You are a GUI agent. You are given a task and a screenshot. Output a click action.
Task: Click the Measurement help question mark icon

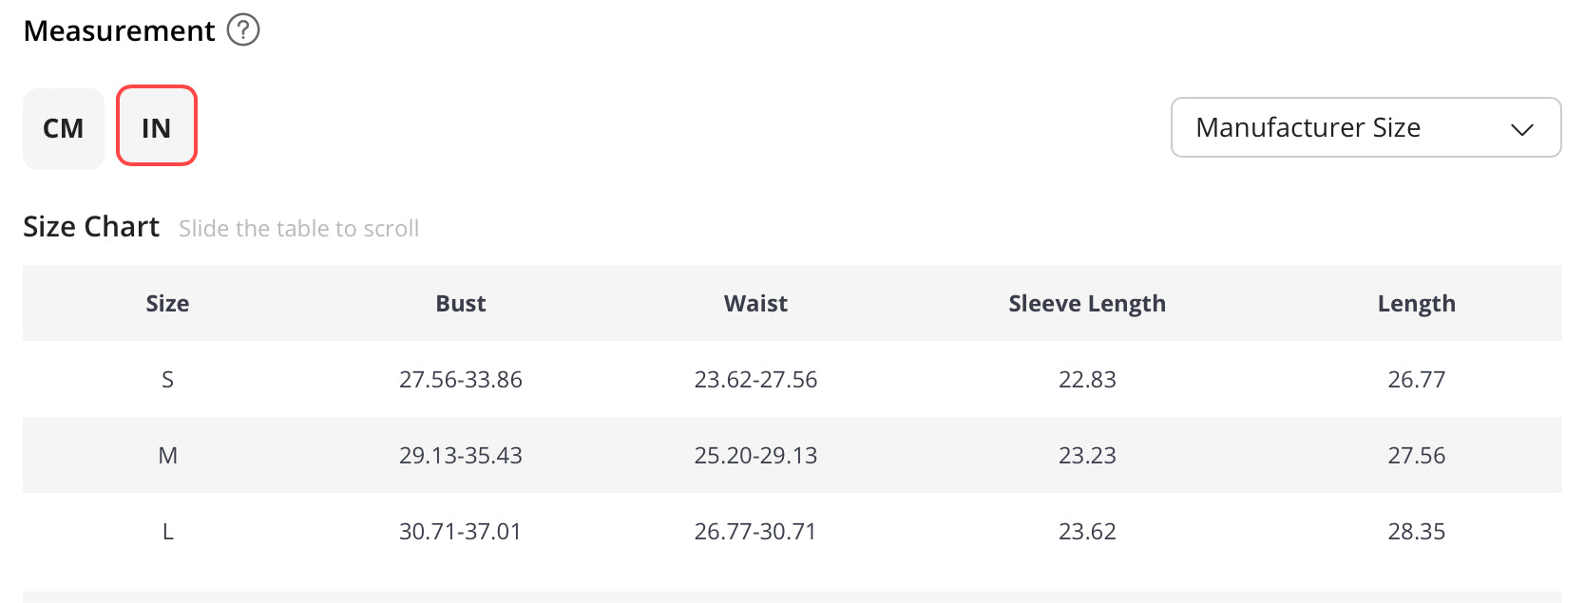(243, 30)
